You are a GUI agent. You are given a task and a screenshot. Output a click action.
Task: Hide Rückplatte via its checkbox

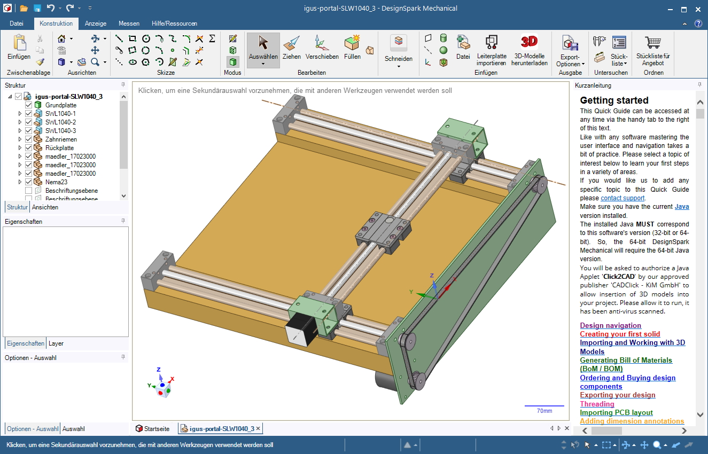(29, 148)
